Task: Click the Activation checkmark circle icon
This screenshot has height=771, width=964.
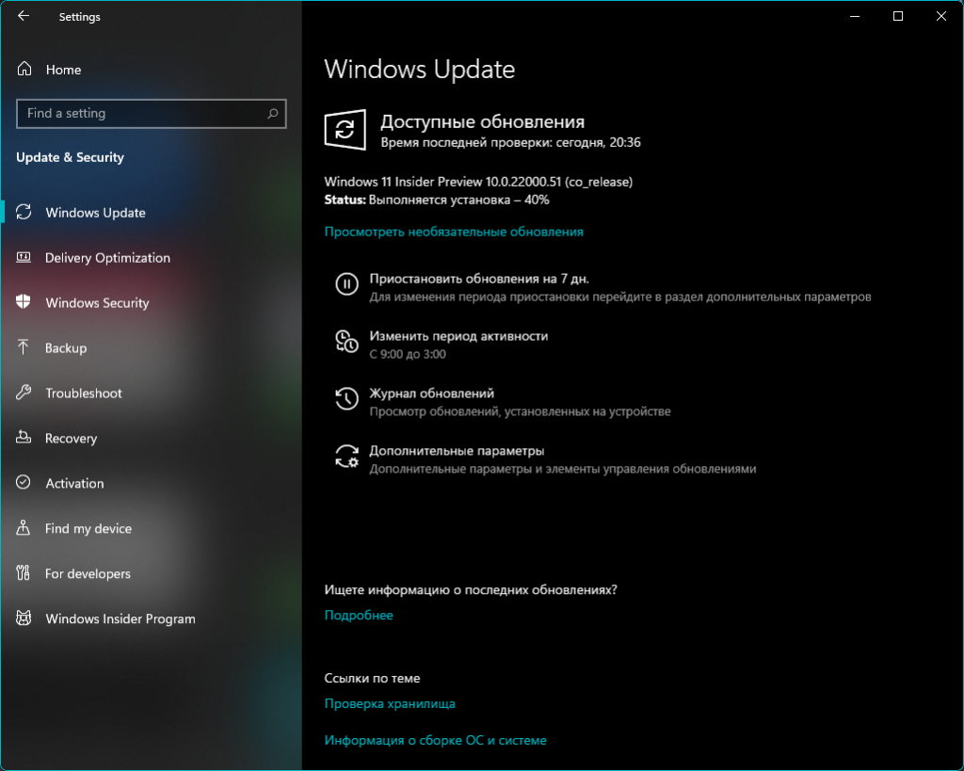Action: coord(24,482)
